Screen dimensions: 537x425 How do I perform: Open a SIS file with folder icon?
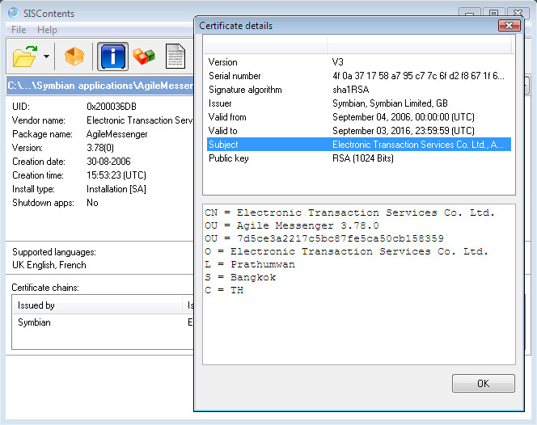[x=24, y=57]
